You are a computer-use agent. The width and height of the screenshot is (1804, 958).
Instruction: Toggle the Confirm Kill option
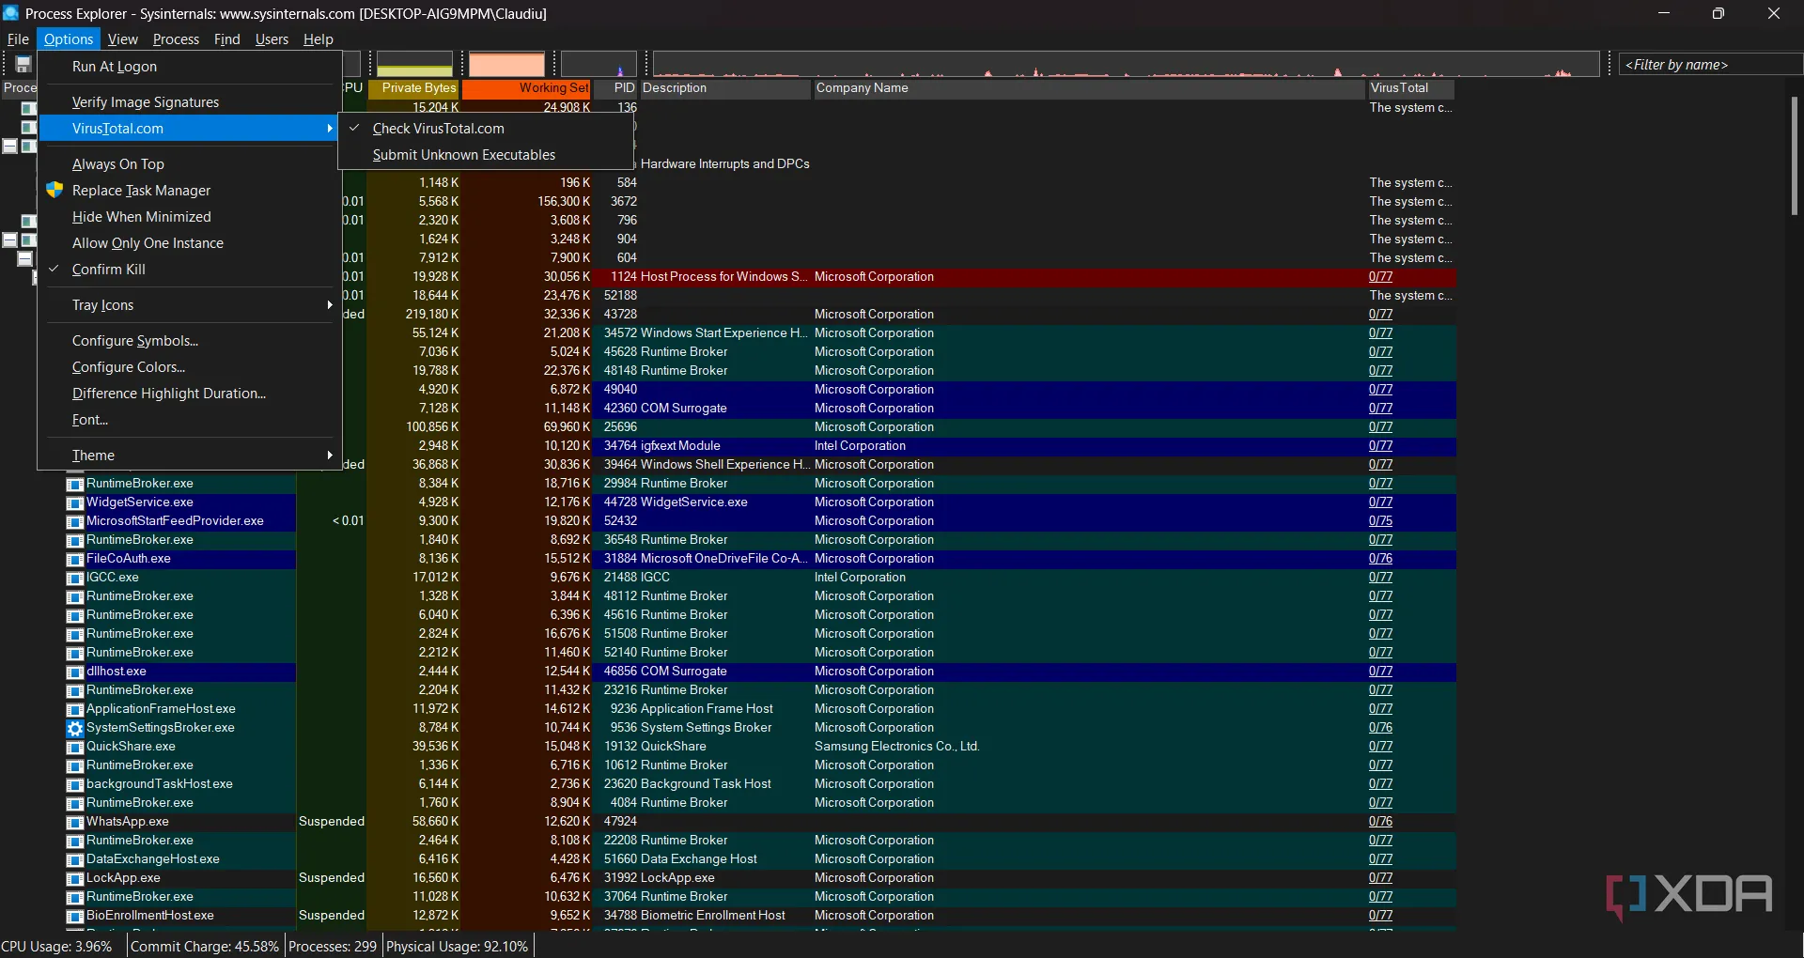(189, 270)
